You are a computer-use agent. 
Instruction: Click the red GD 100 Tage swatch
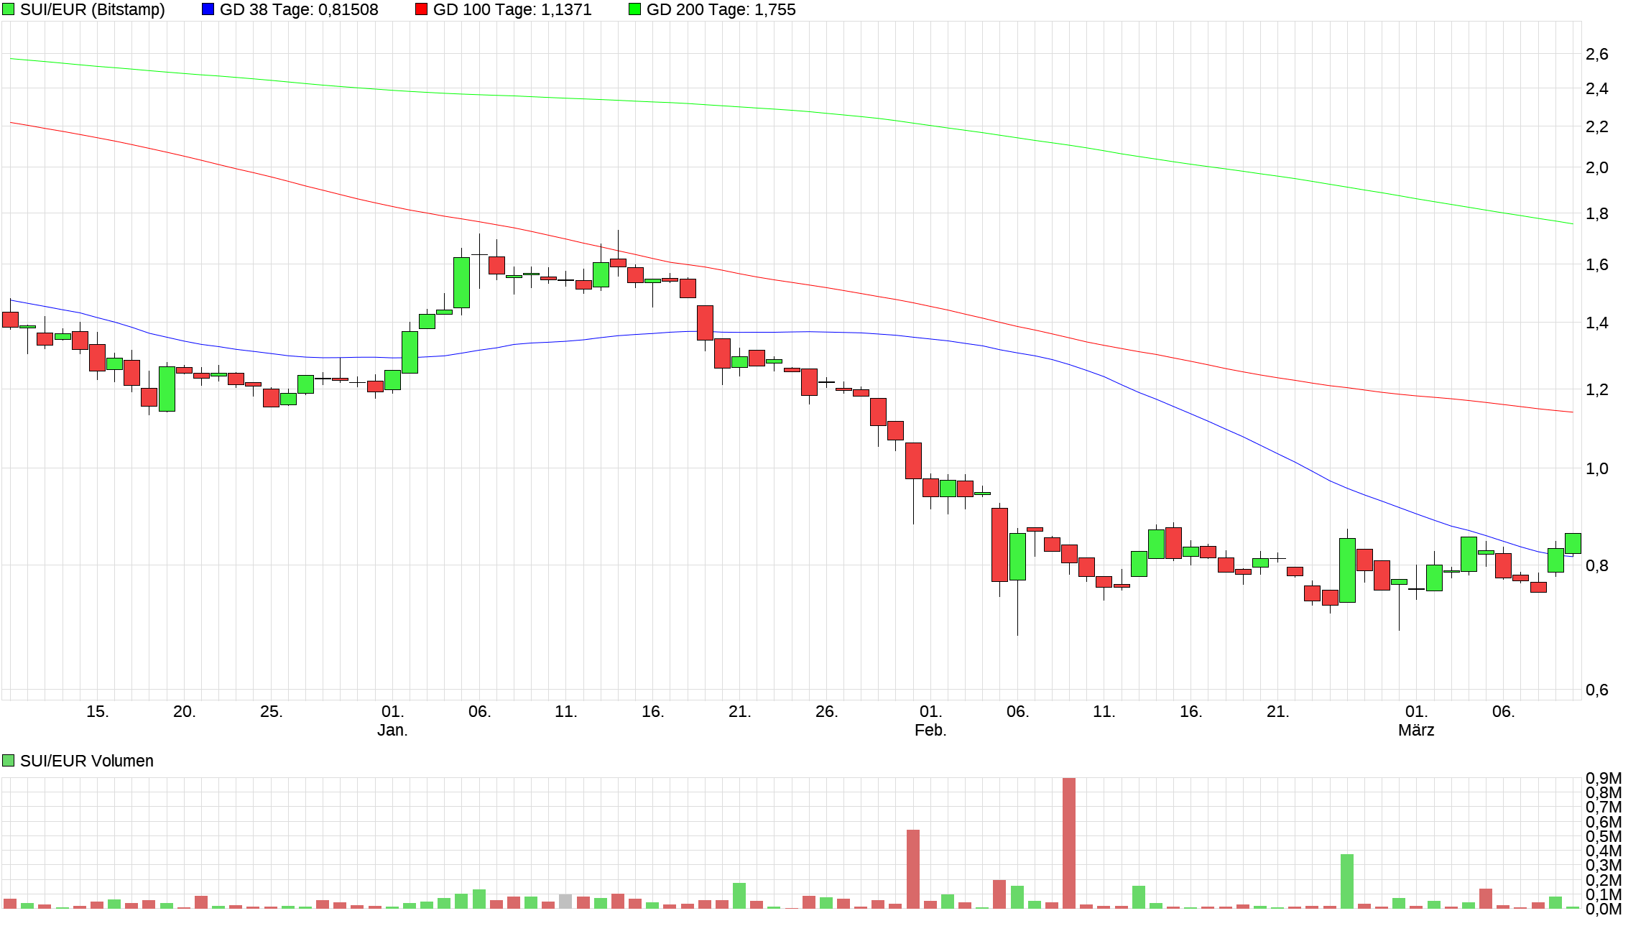[422, 9]
